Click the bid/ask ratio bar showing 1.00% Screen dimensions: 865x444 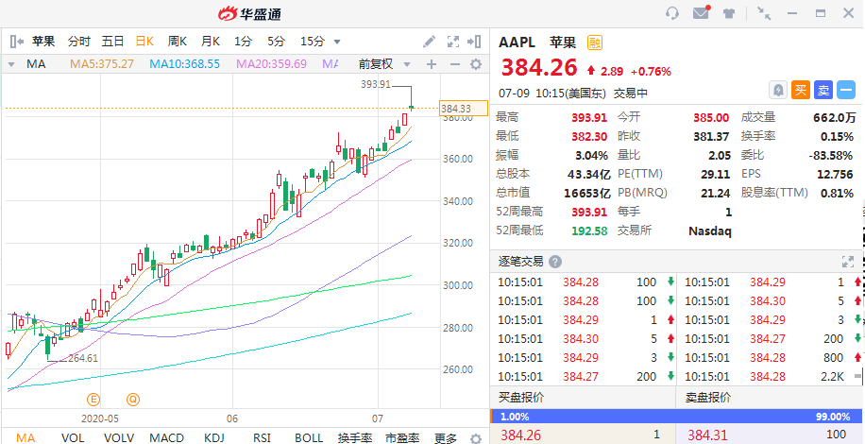[676, 417]
